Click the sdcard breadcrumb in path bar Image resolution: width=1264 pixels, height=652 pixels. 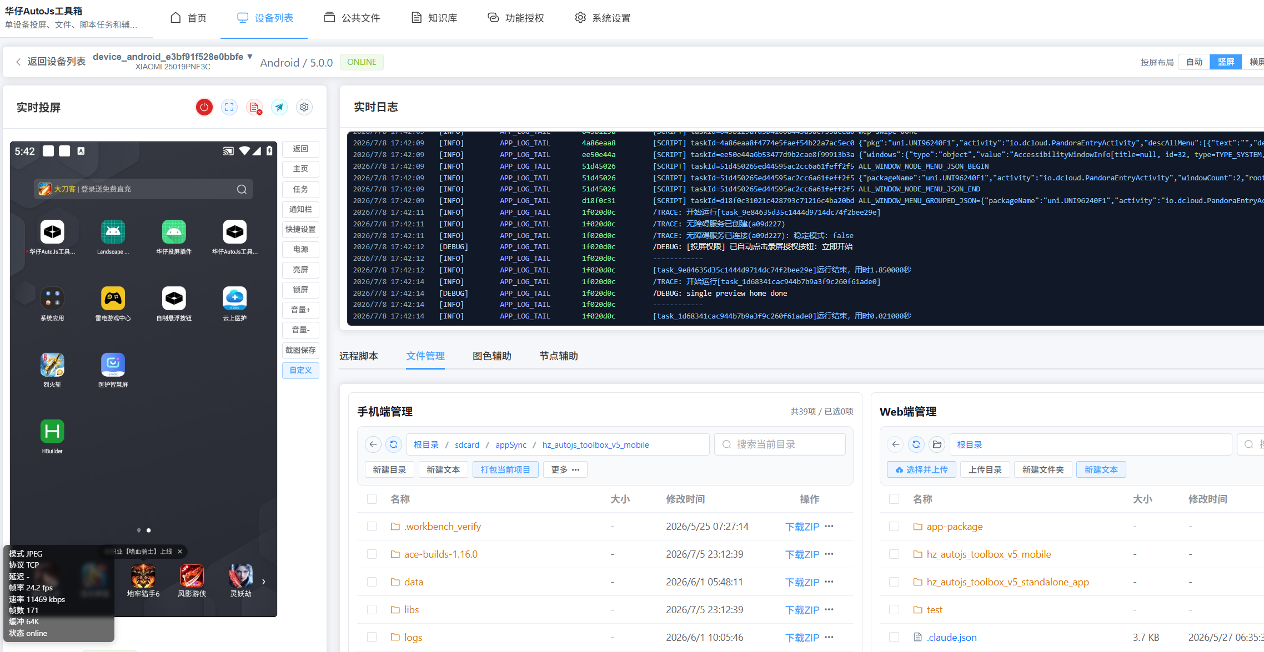click(467, 445)
